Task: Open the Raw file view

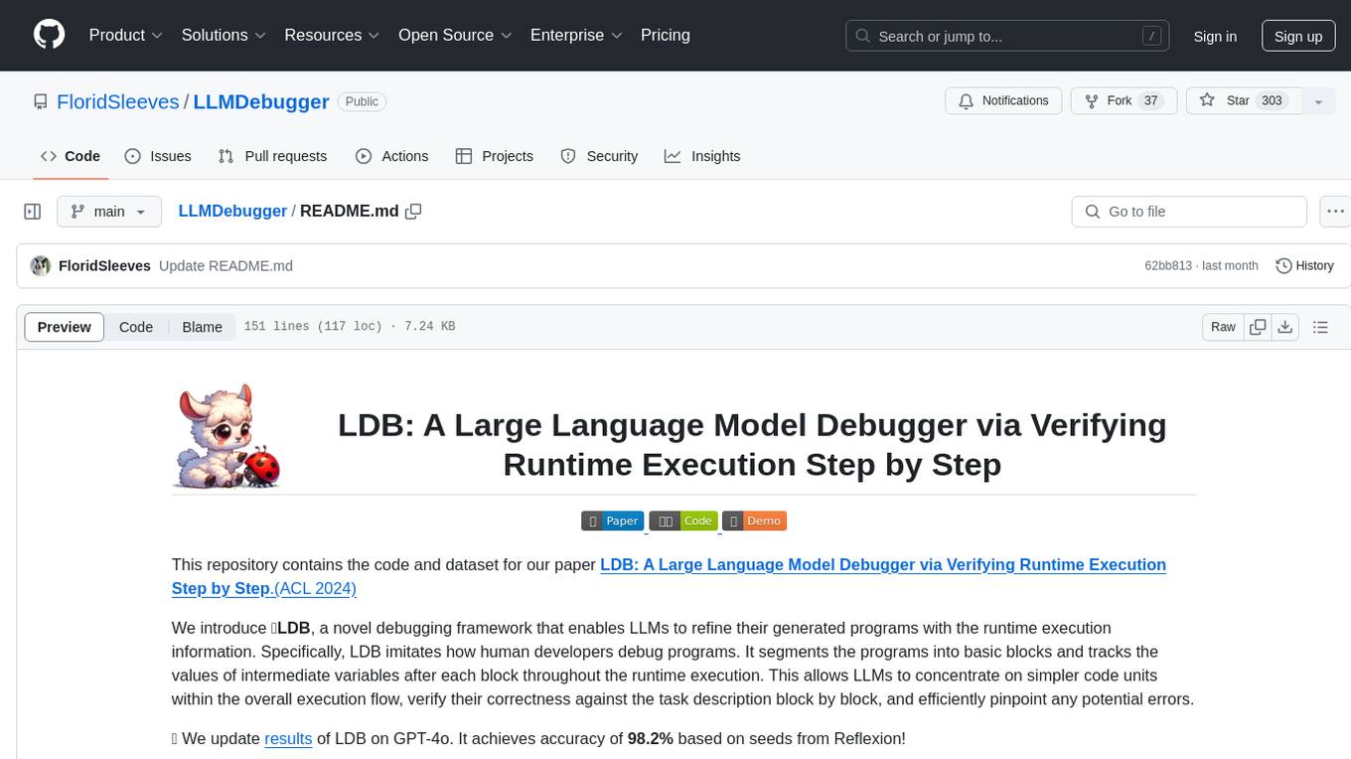Action: pyautogui.click(x=1223, y=327)
